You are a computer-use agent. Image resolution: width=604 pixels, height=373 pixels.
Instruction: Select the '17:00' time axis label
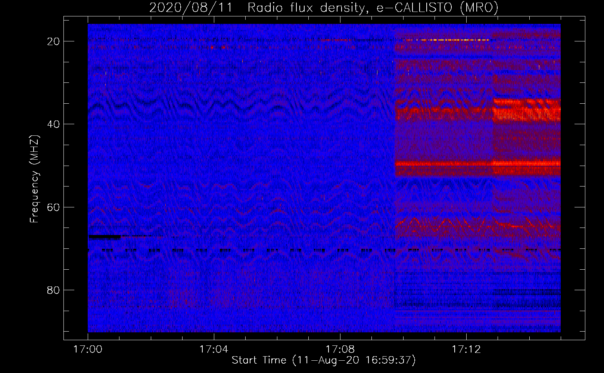pos(88,350)
